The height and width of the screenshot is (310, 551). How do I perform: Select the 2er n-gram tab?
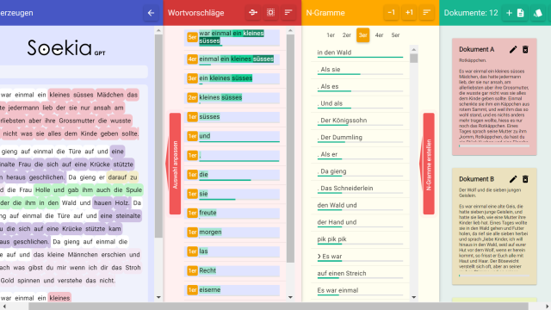click(x=347, y=35)
